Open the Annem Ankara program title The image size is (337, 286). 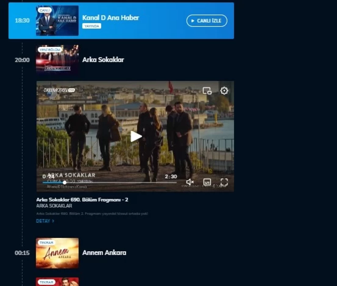104,253
